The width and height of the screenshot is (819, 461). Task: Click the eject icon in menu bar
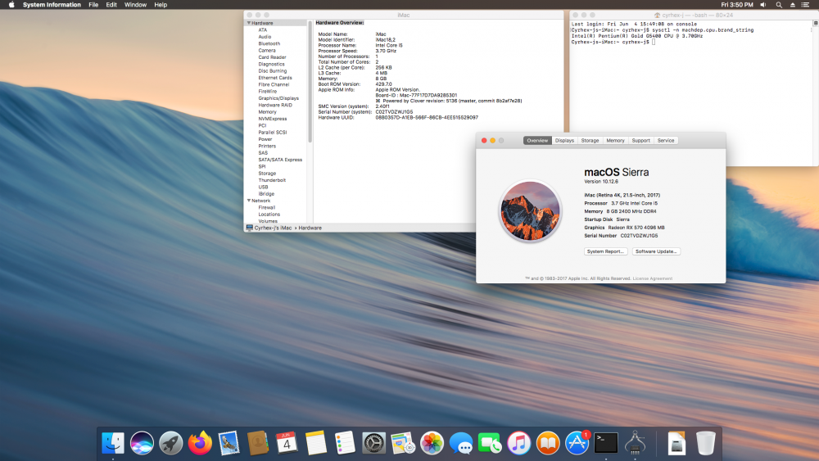pos(792,5)
